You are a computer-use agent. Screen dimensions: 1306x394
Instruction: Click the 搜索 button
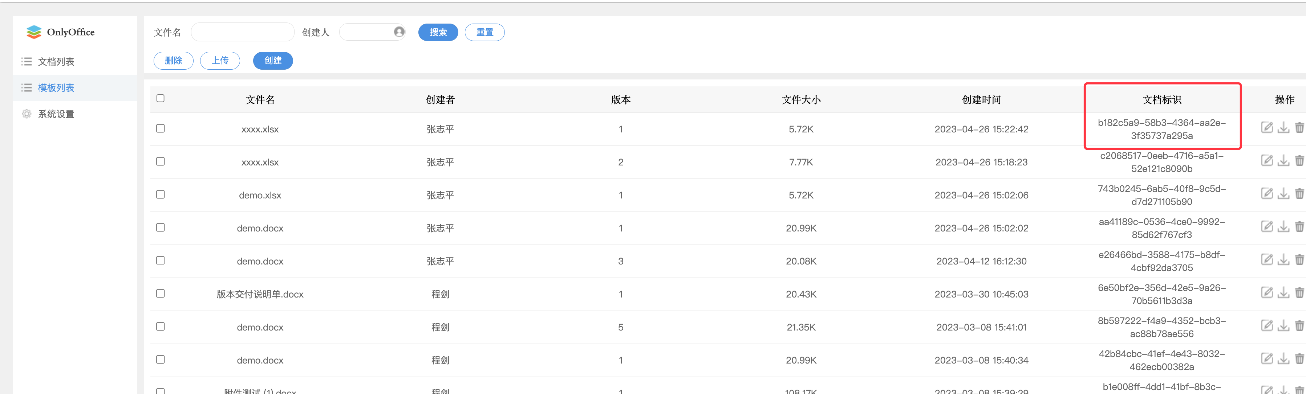coord(438,32)
